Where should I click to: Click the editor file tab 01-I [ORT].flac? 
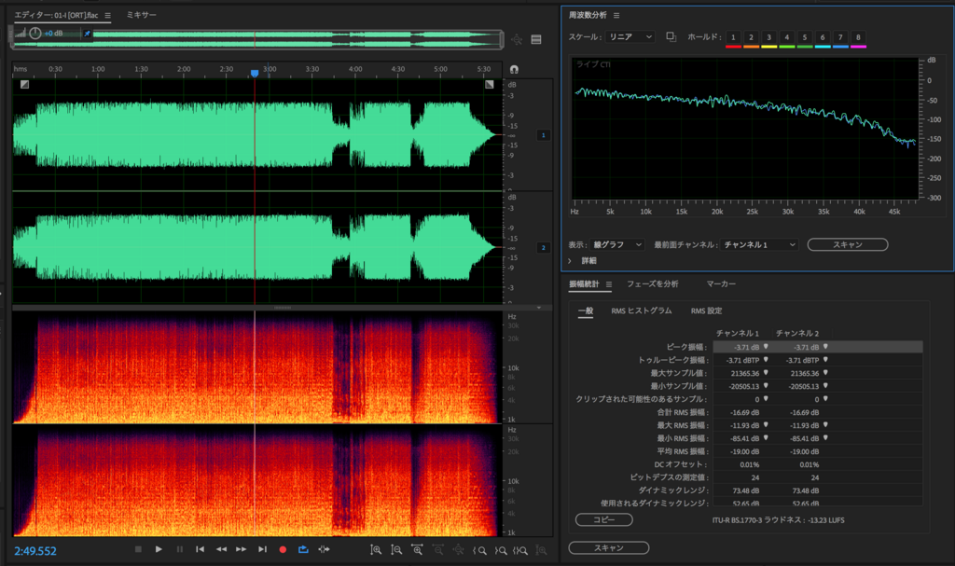57,15
